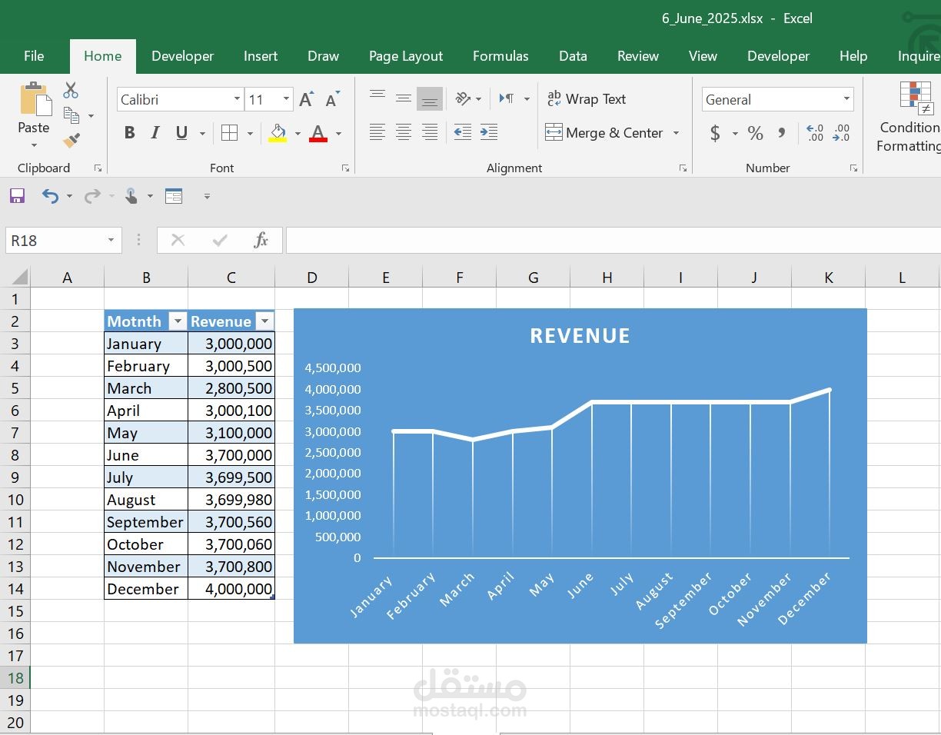This screenshot has width=941, height=735.
Task: Expand the General number format dropdown
Action: (x=846, y=99)
